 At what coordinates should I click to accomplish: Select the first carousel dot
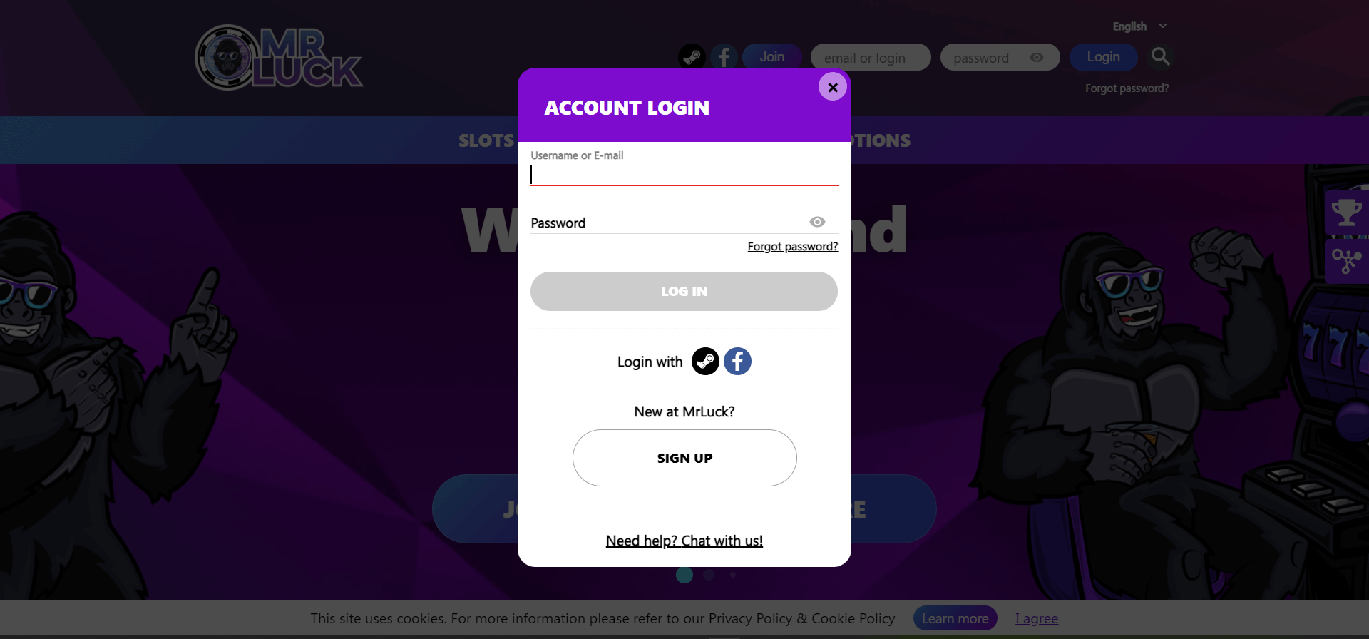(684, 575)
